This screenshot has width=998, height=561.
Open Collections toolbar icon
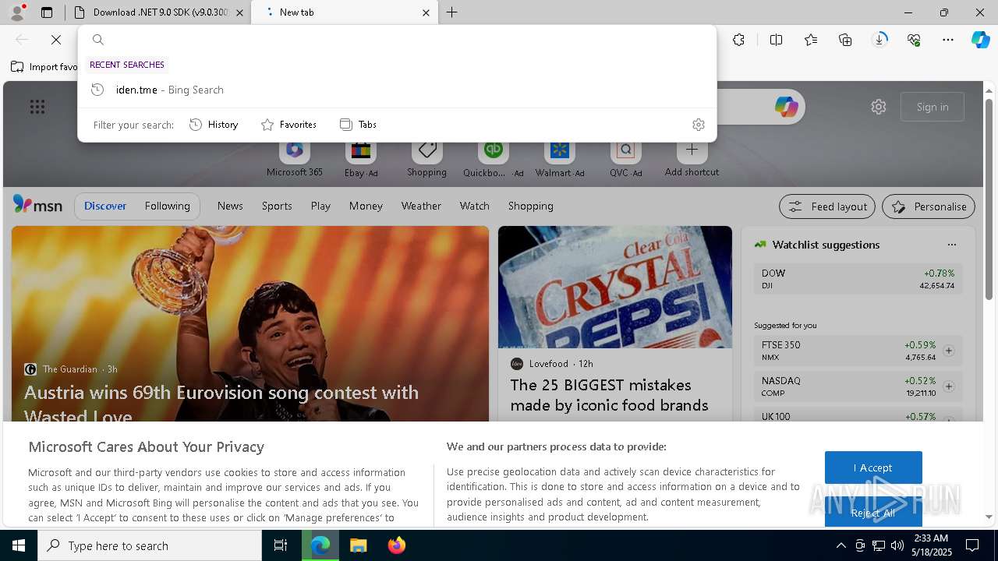pyautogui.click(x=845, y=40)
